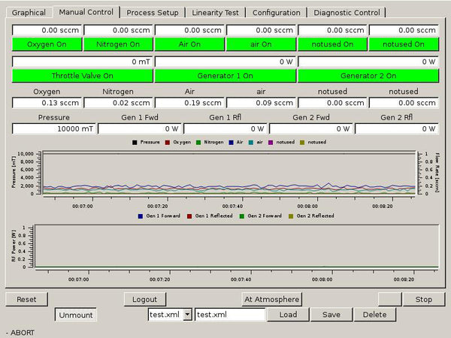Toggle the Nitrogen On button
This screenshot has height=338, width=451.
(118, 44)
